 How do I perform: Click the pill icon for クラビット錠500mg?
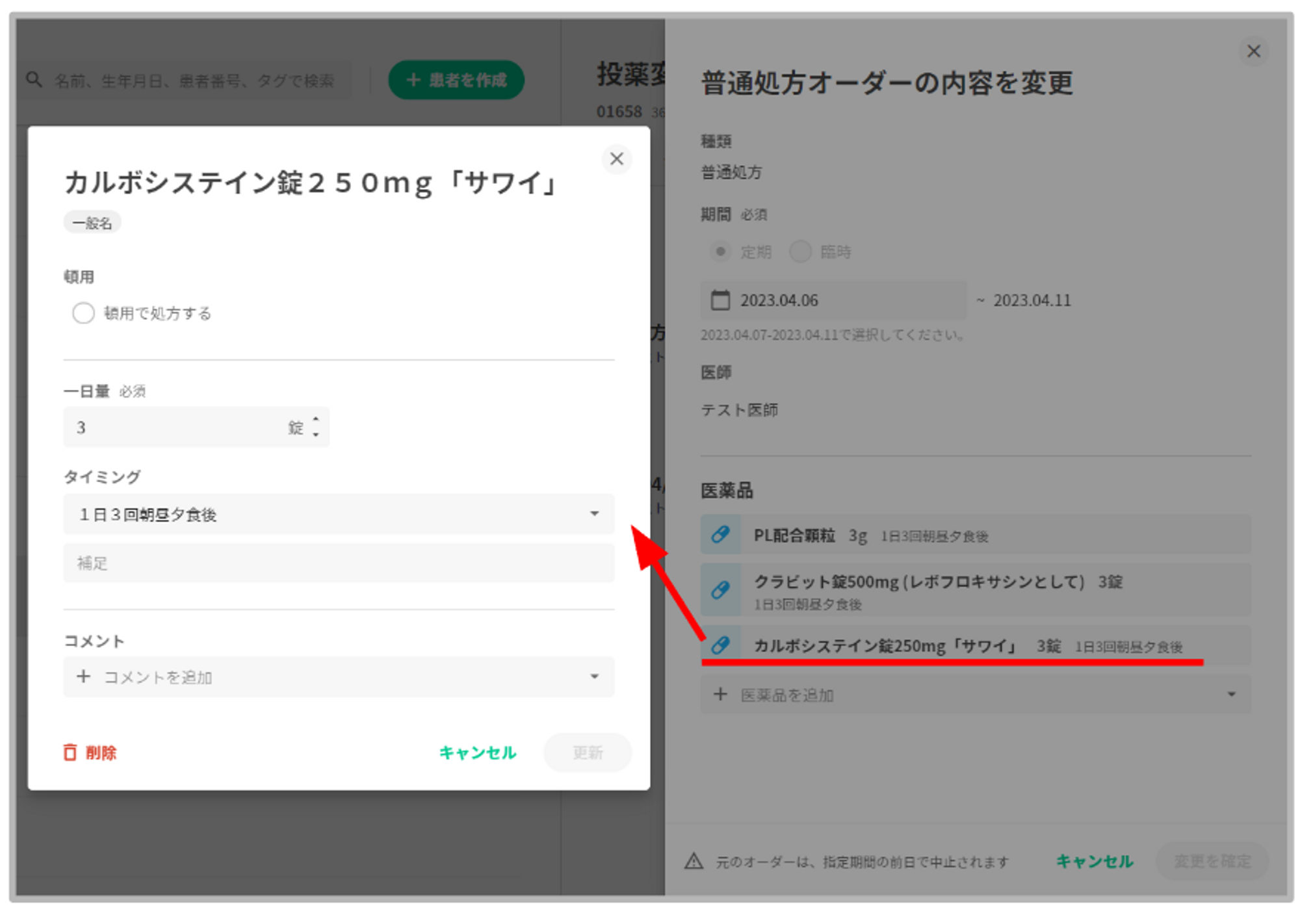(720, 589)
